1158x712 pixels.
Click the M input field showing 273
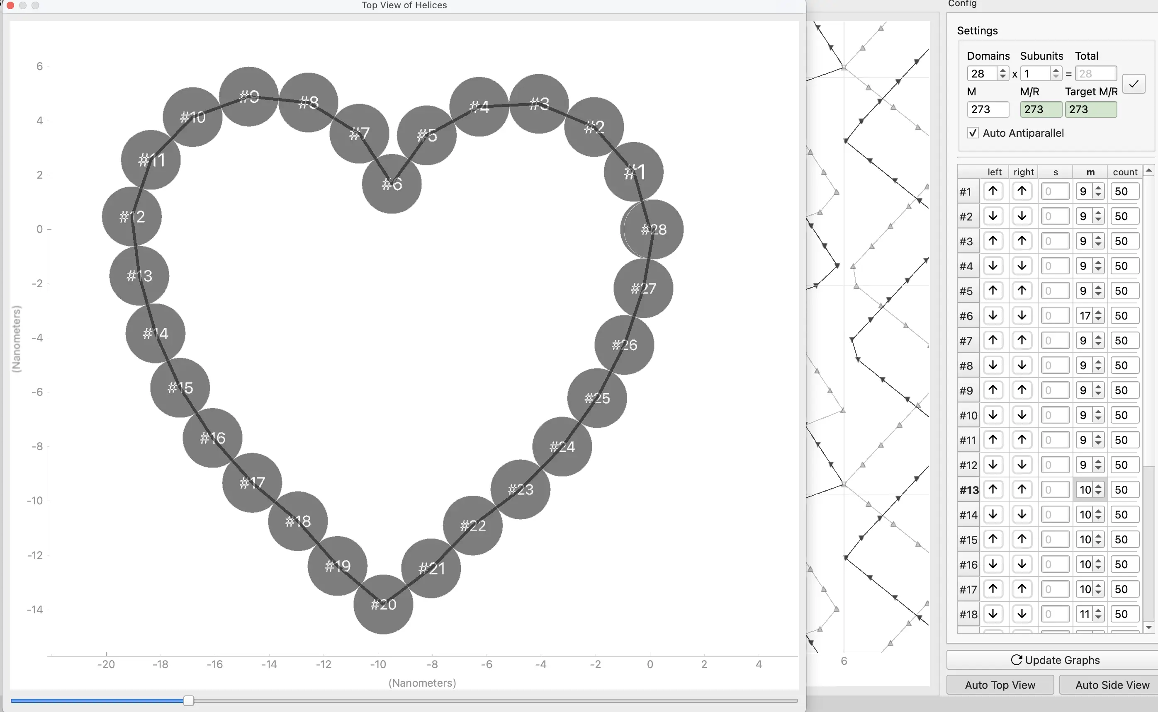coord(988,109)
